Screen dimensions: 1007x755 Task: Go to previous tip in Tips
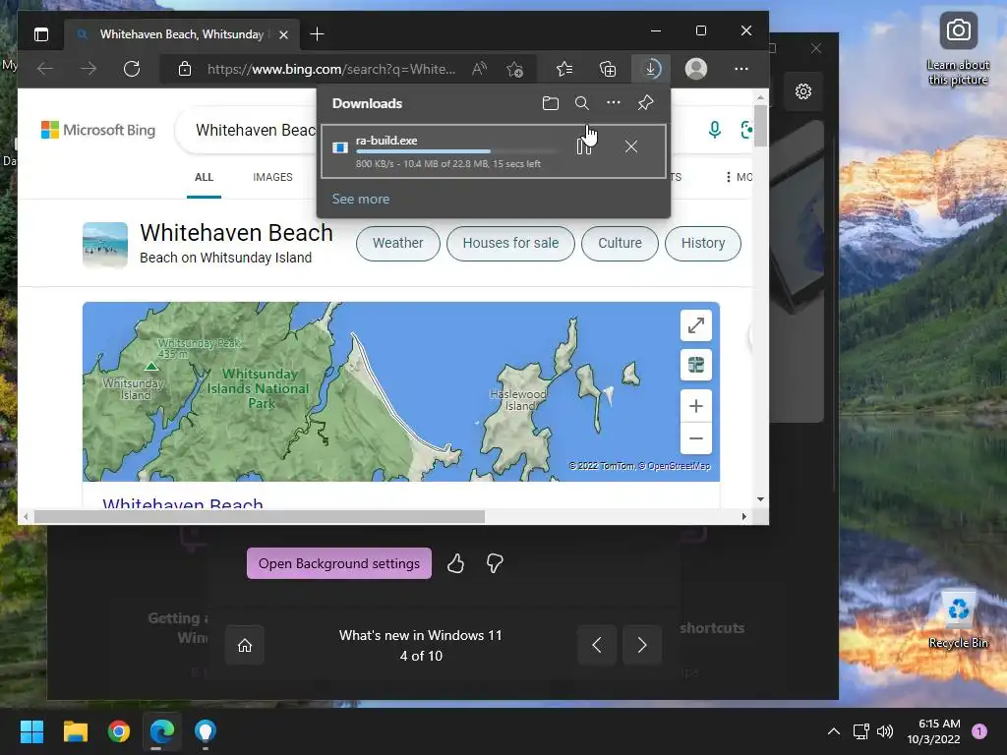pyautogui.click(x=597, y=645)
